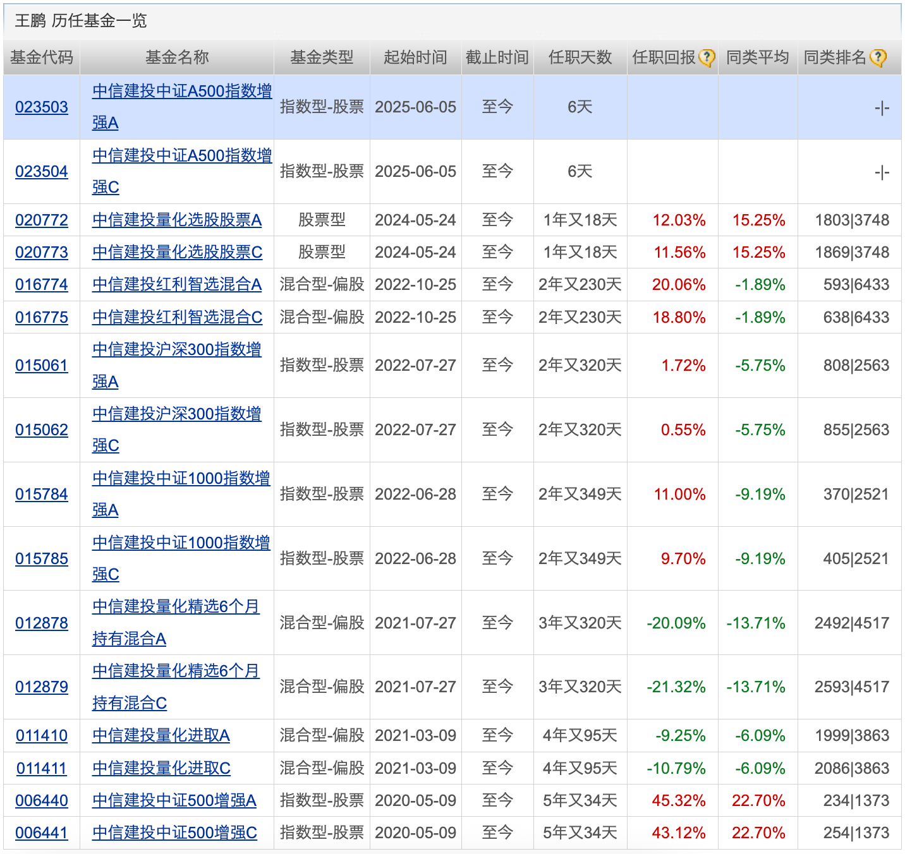Click help icon beside 同类排名 header
The height and width of the screenshot is (854, 905).
point(878,58)
